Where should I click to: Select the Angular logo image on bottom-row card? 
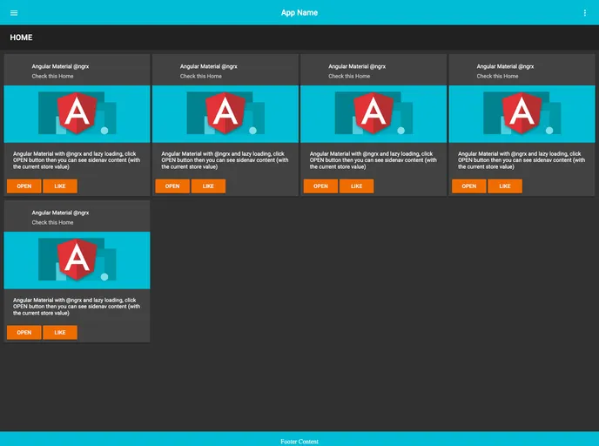point(77,260)
